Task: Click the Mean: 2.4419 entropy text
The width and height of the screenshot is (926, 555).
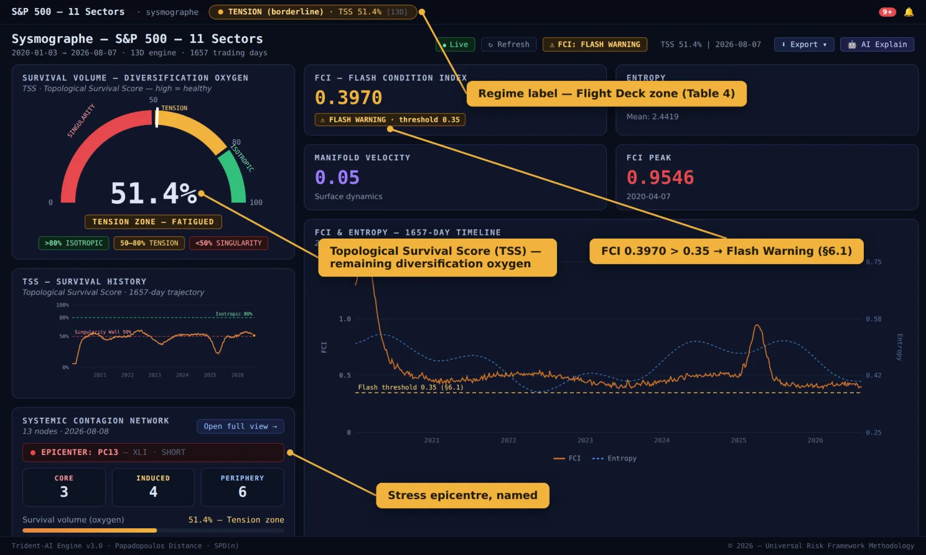Action: click(652, 117)
